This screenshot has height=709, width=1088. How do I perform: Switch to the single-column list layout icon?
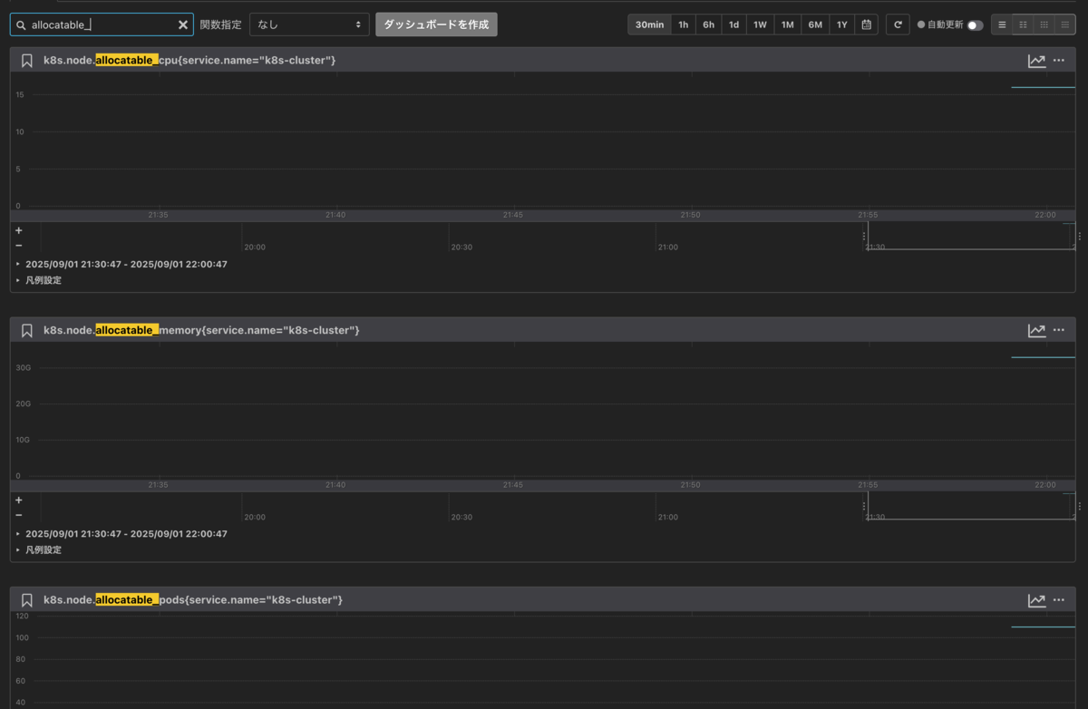(1001, 24)
